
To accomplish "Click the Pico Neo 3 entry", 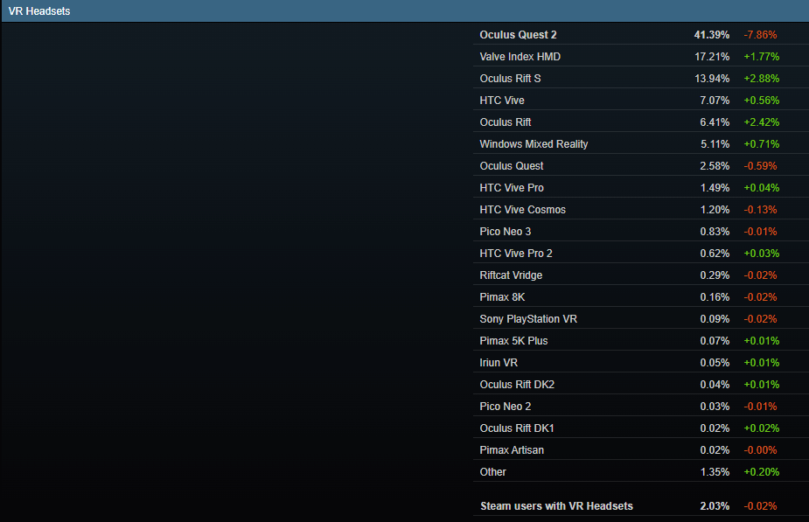I will point(506,232).
